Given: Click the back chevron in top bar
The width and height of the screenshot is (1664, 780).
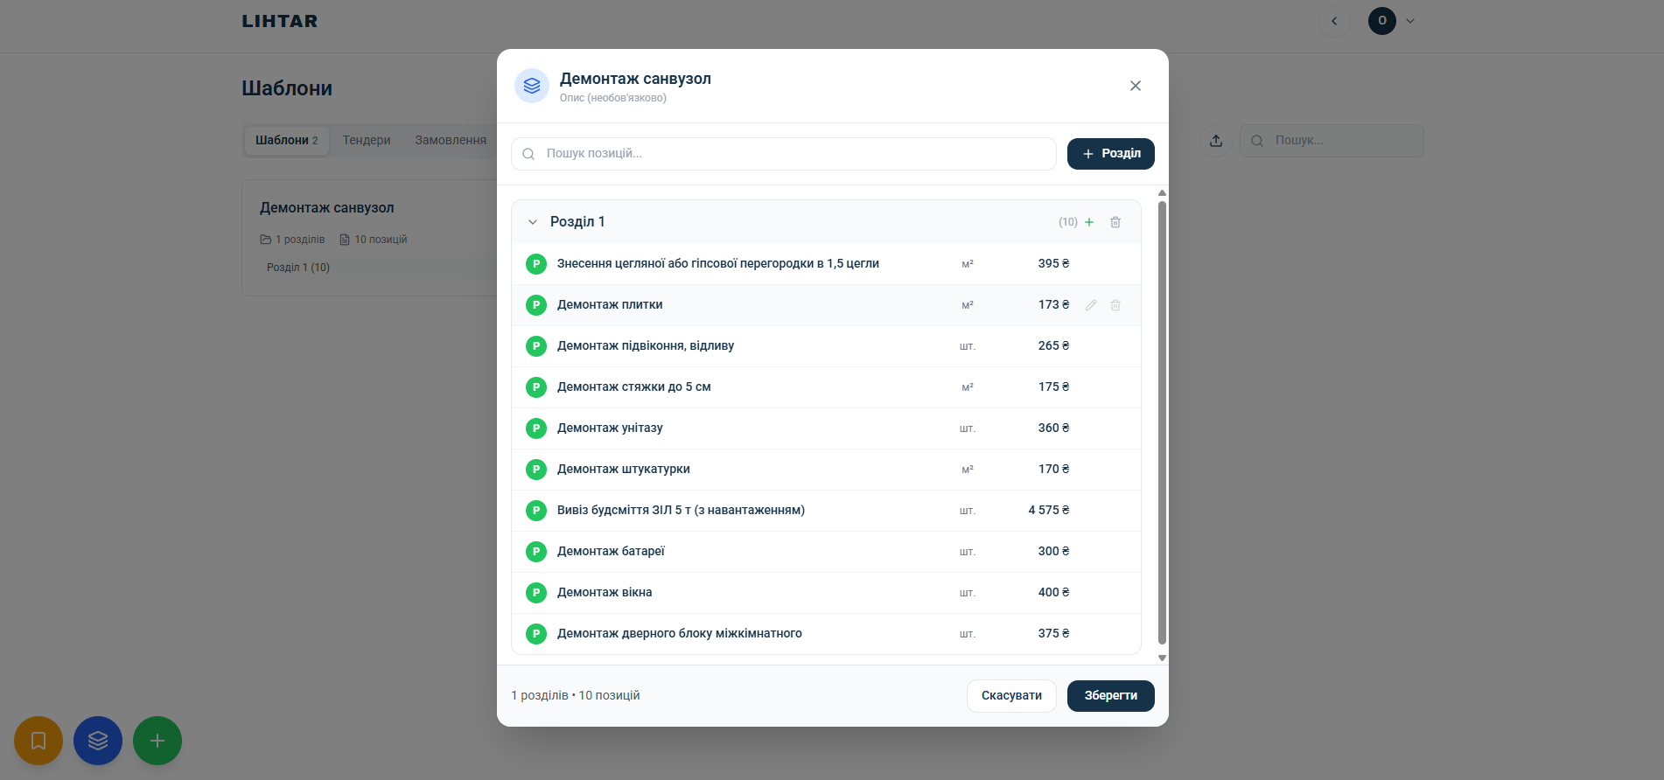Looking at the screenshot, I should tap(1334, 21).
